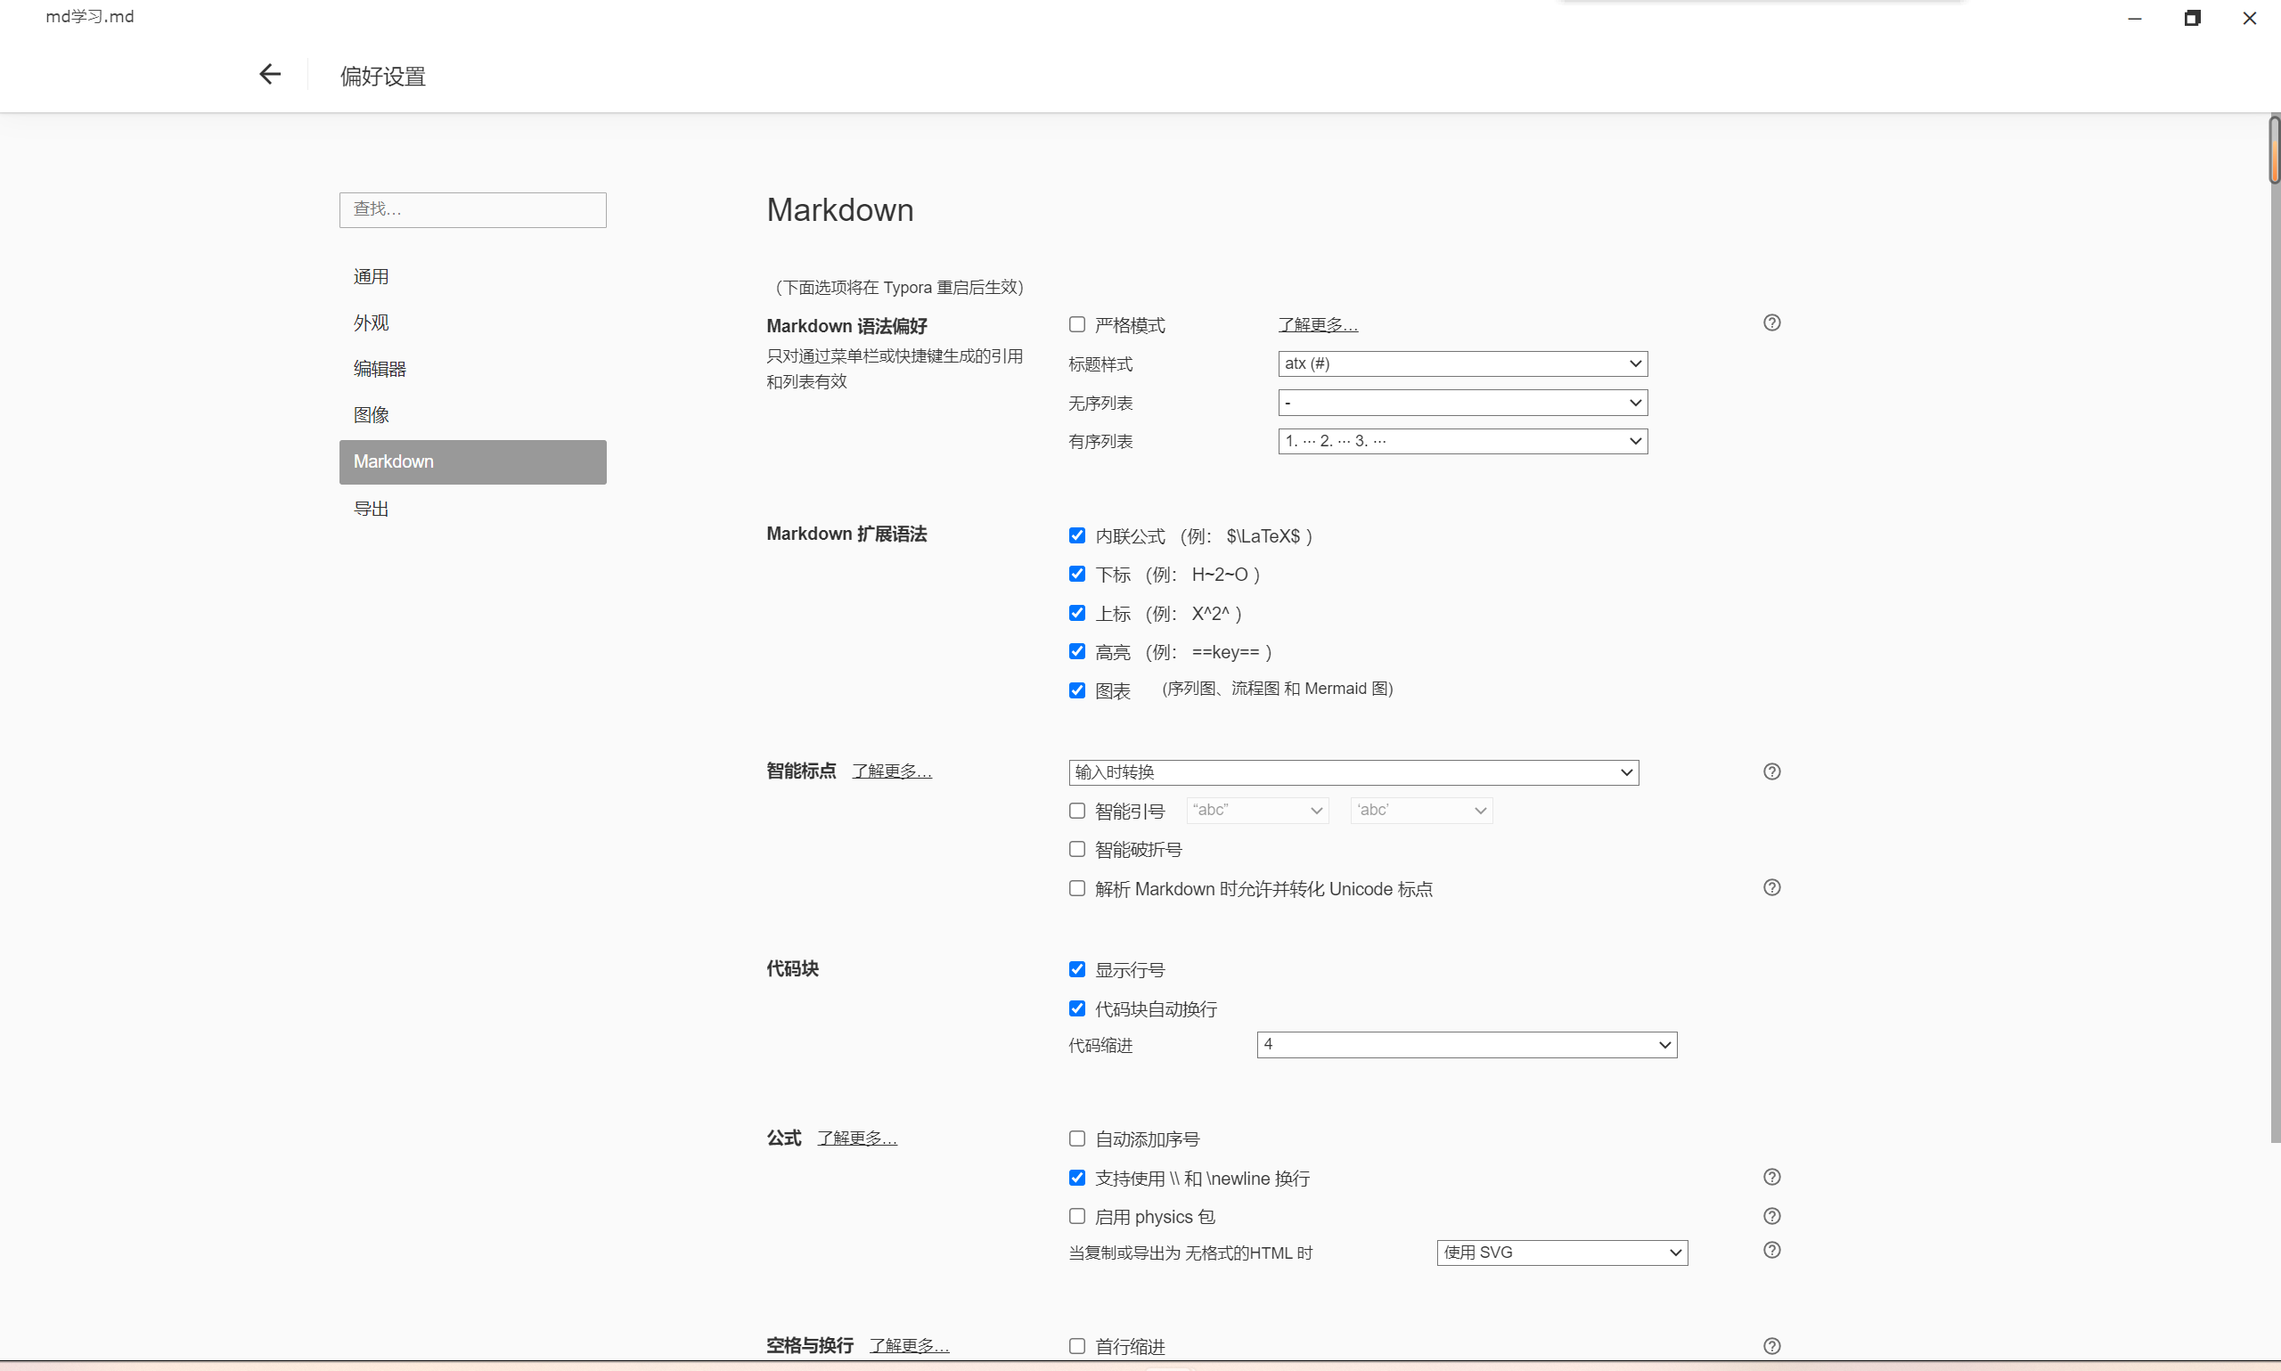The width and height of the screenshot is (2281, 1371).
Task: Switch to the 编辑器 settings section
Action: coord(380,369)
